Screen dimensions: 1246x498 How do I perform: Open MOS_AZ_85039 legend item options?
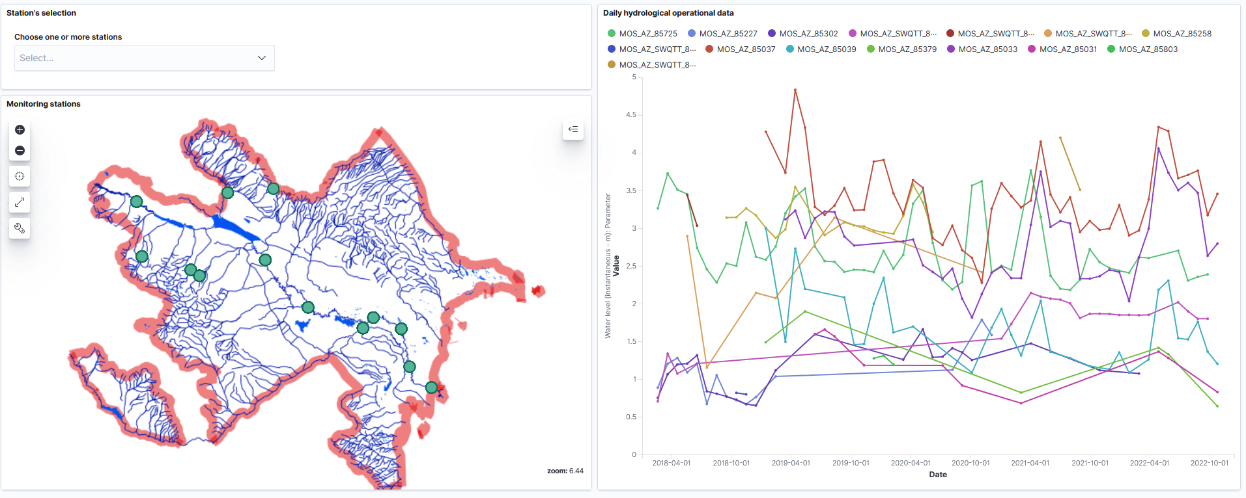[x=826, y=49]
